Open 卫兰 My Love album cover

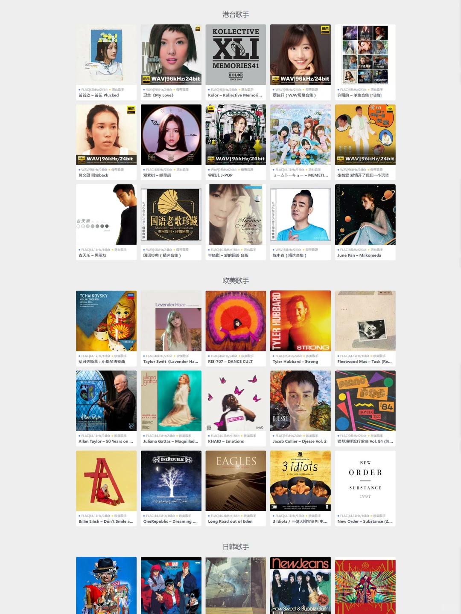click(171, 55)
